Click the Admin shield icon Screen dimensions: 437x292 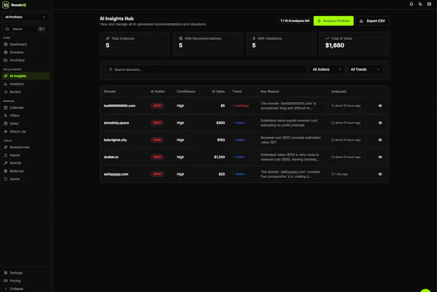tap(5, 179)
